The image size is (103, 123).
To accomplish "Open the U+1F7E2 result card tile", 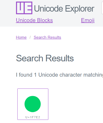I will [33, 104].
